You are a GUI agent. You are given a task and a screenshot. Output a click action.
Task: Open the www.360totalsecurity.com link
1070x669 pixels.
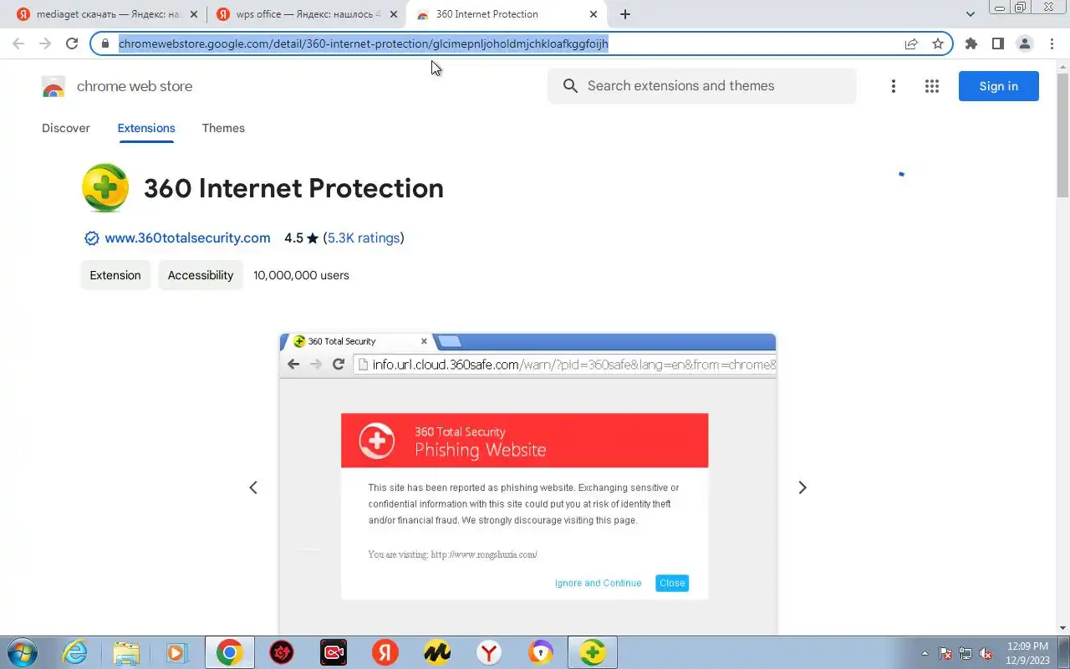187,237
